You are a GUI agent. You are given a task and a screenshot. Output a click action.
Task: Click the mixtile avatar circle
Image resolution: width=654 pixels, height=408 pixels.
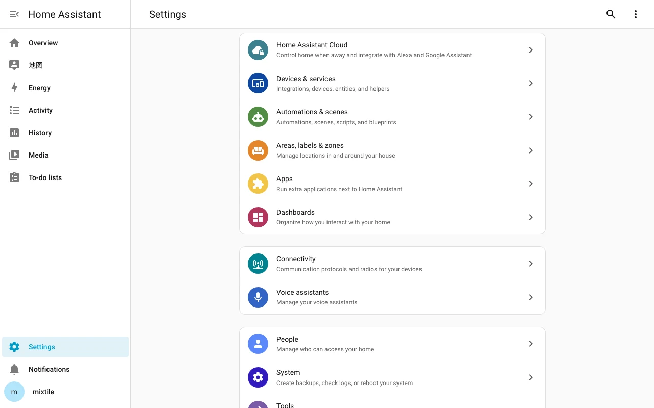[14, 392]
